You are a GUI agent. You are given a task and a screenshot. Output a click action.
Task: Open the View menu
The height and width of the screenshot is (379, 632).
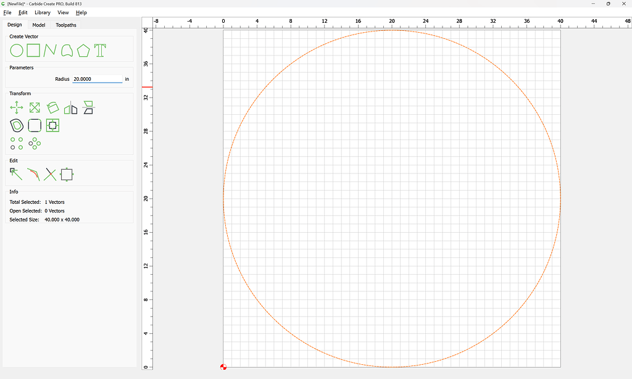(63, 12)
